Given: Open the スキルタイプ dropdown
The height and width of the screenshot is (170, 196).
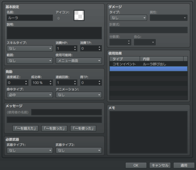Looking at the screenshot, I should tap(30, 48).
